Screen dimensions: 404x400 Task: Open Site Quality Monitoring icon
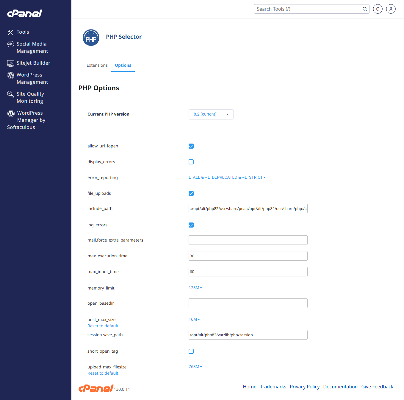[x=11, y=94]
